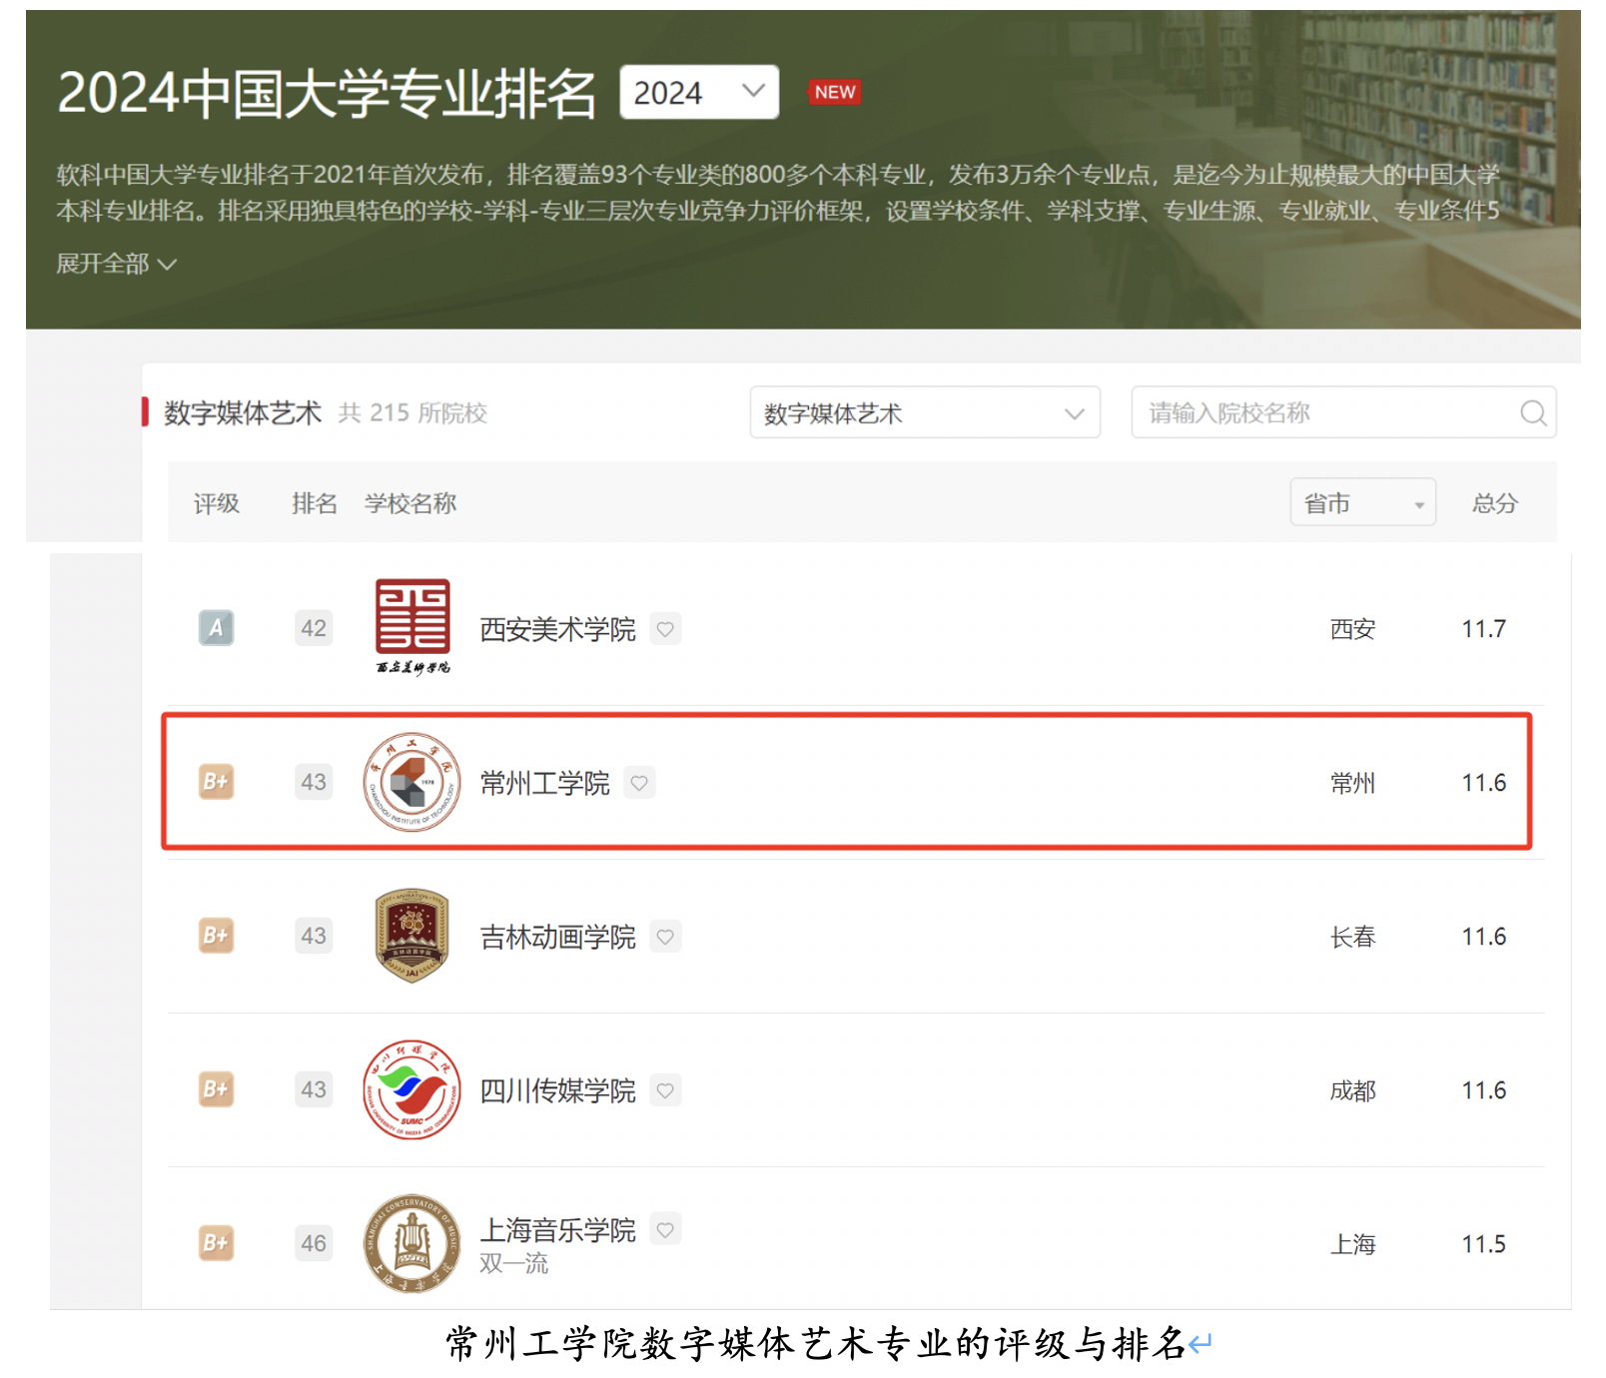Open the 常州工学院 school name link
Viewport: 1606px width, 1378px height.
pyautogui.click(x=544, y=783)
